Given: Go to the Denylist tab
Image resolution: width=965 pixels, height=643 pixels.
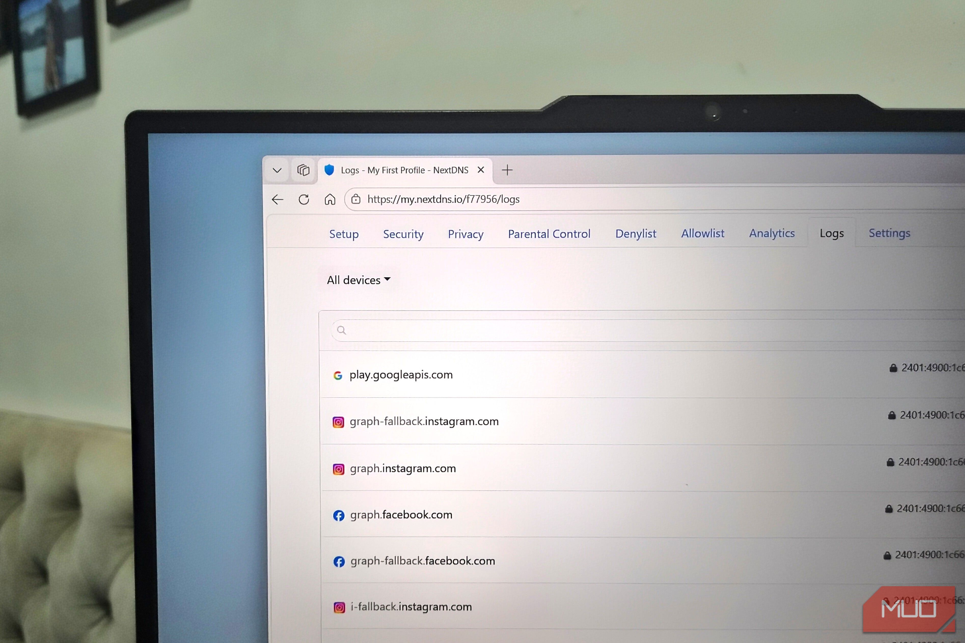Looking at the screenshot, I should [x=635, y=233].
